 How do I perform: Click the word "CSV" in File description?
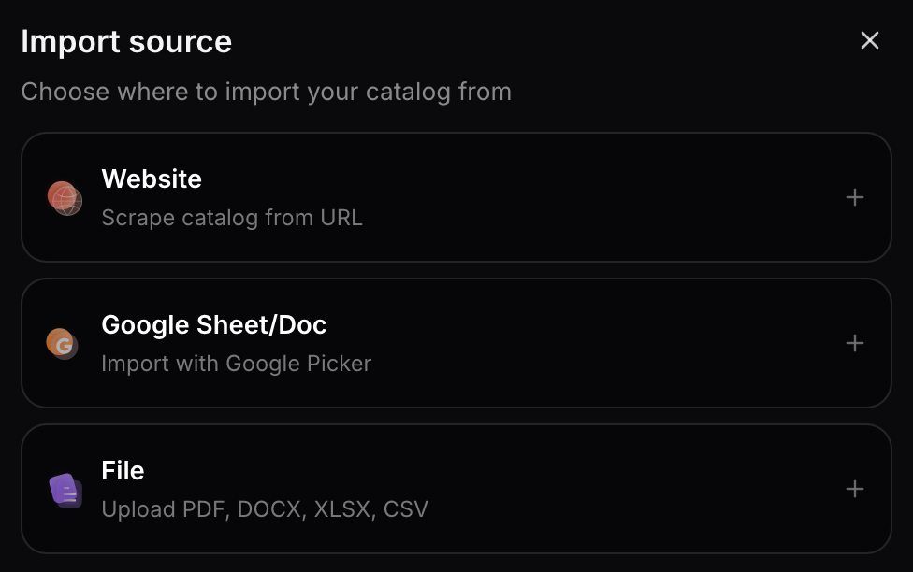tap(405, 509)
